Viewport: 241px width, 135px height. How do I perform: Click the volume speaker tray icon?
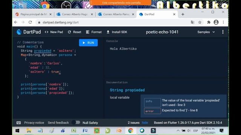point(189,130)
